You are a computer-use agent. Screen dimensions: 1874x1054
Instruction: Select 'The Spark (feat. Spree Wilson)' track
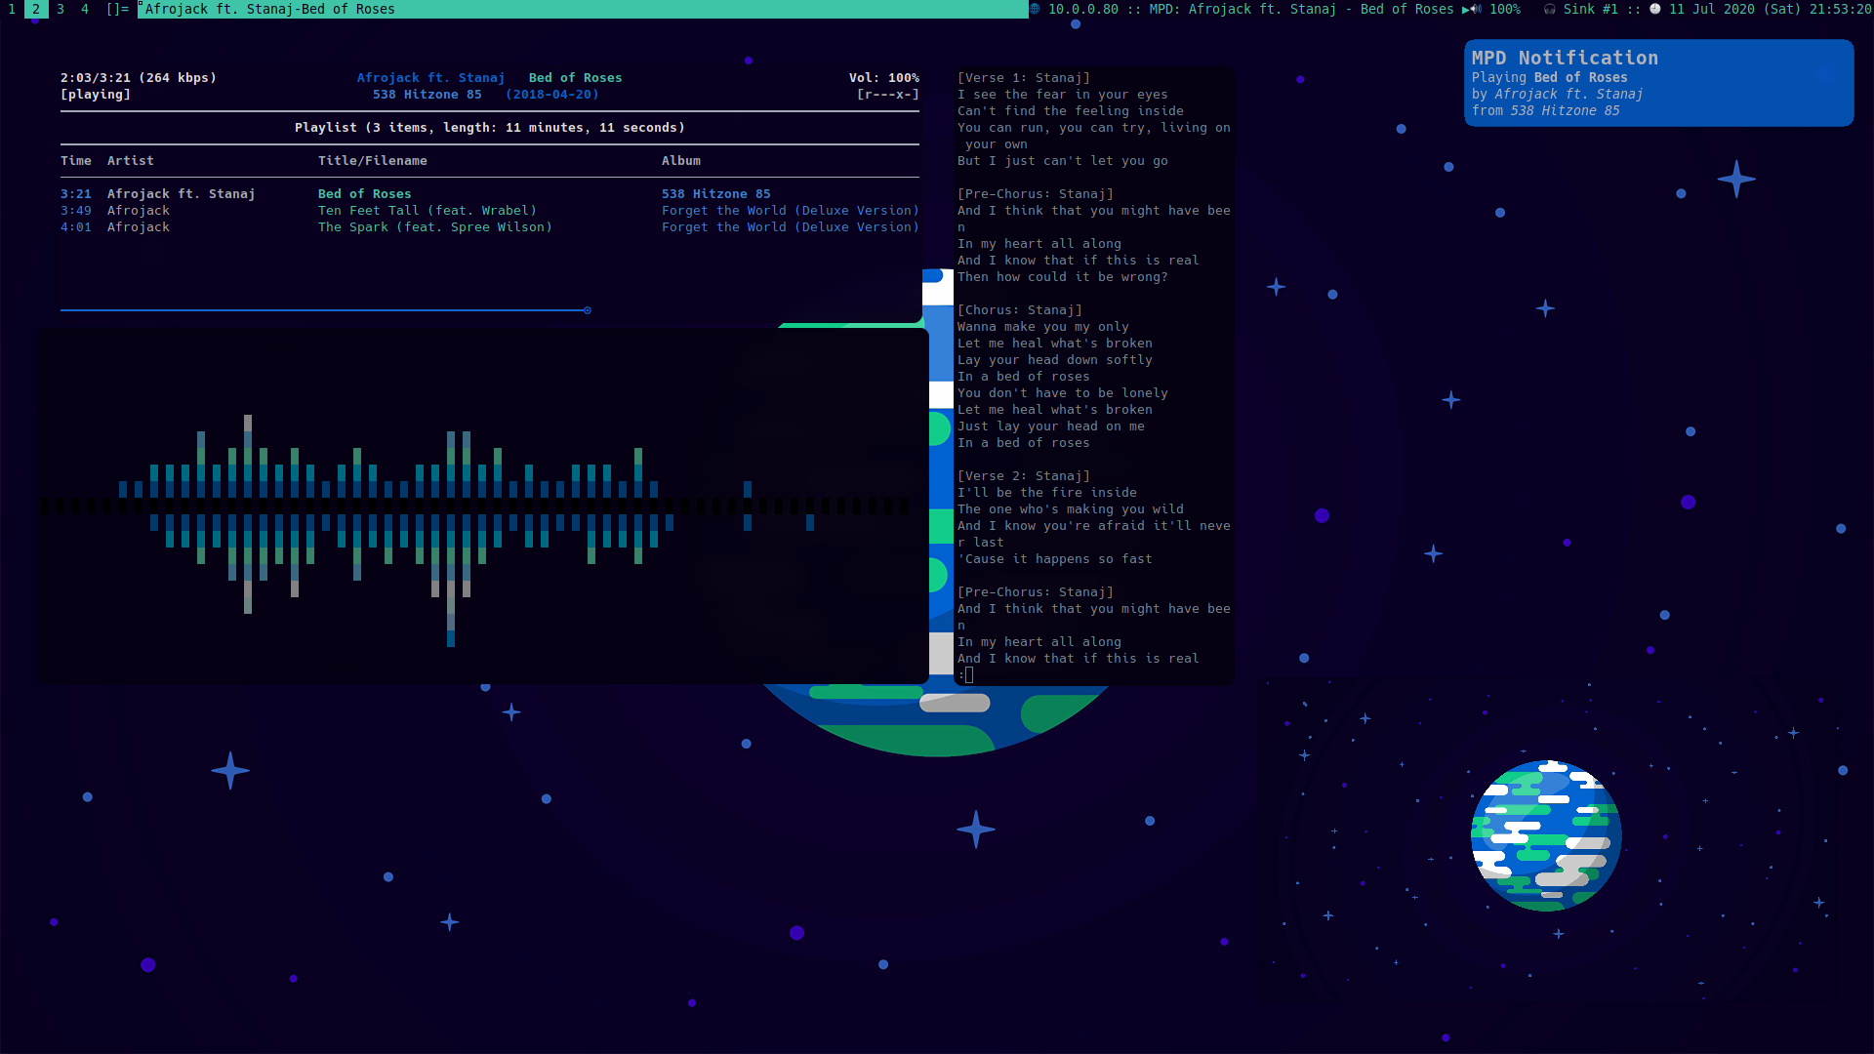(x=435, y=226)
